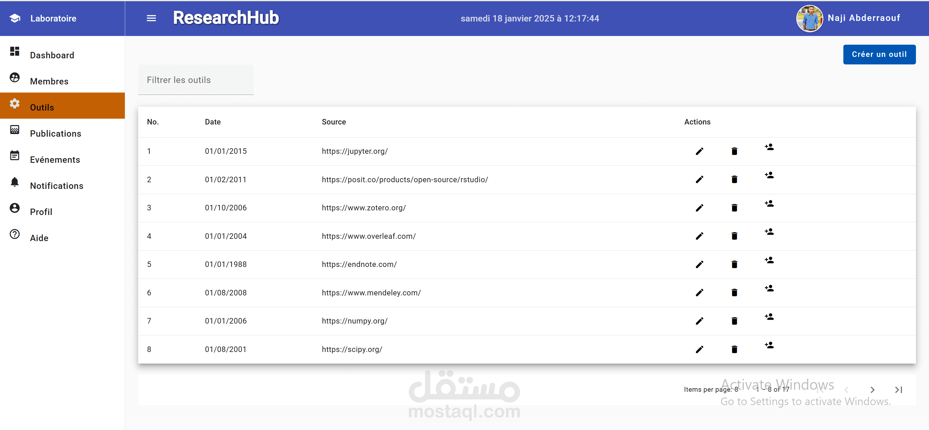Viewport: 929px width, 430px height.
Task: Open the Notifications bell item
Action: [x=56, y=186]
